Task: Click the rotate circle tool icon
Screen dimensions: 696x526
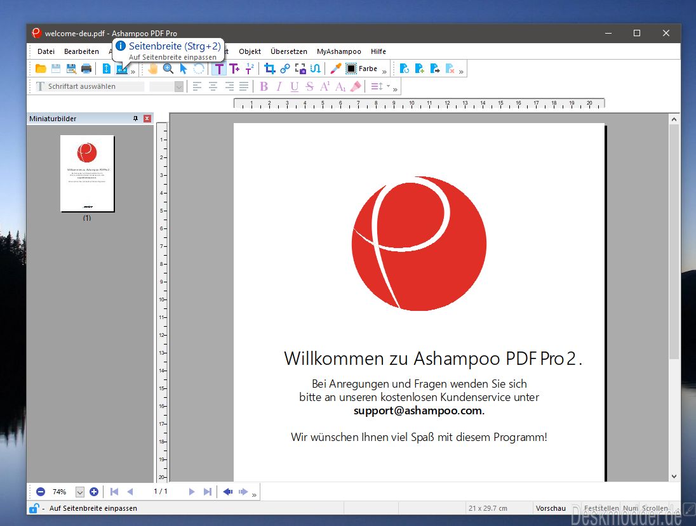Action: (198, 69)
